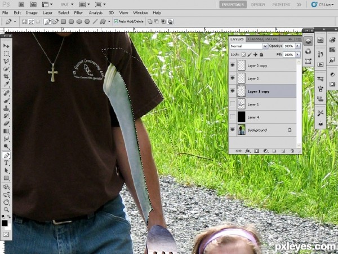Launch Bridge from application bar
Image resolution: width=338 pixels, height=254 pixels.
pyautogui.click(x=21, y=4)
